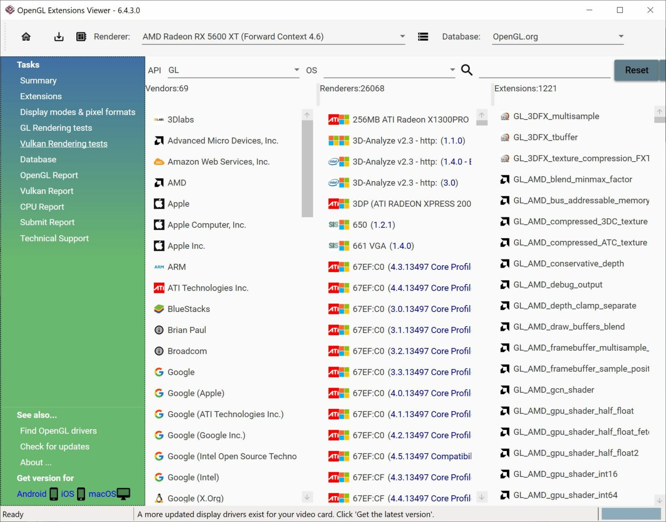
Task: Click the Google (Apple) logo icon
Action: [159, 393]
